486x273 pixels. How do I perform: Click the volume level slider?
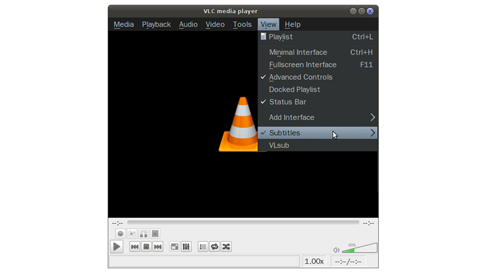click(x=359, y=248)
